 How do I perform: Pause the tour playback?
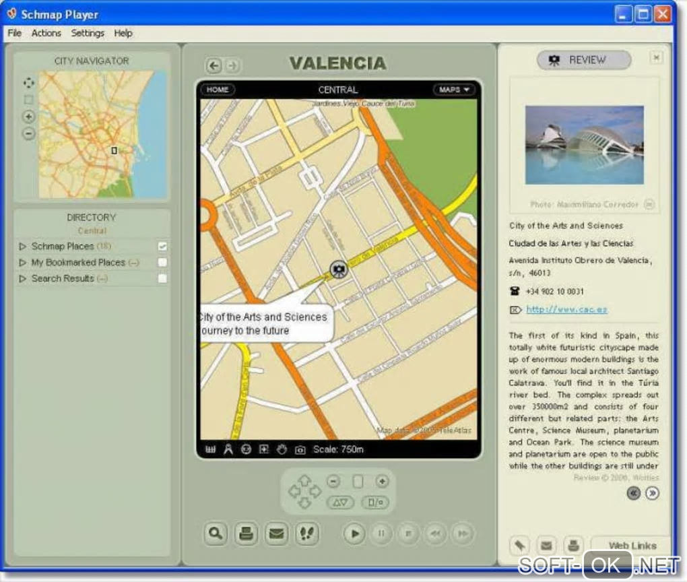coord(381,533)
